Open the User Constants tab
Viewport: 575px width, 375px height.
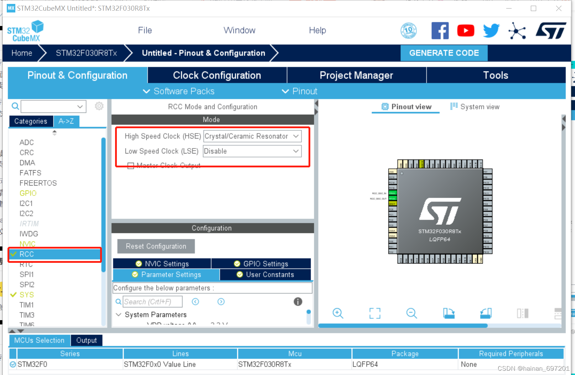click(265, 275)
